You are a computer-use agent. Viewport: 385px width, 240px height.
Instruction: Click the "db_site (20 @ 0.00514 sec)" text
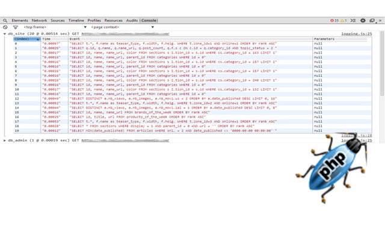click(x=38, y=34)
